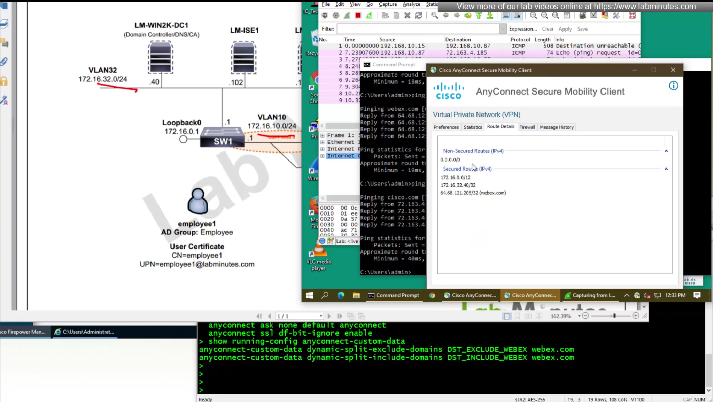Click the Wireshark Filter input field
The width and height of the screenshot is (713, 402).
[x=418, y=29]
